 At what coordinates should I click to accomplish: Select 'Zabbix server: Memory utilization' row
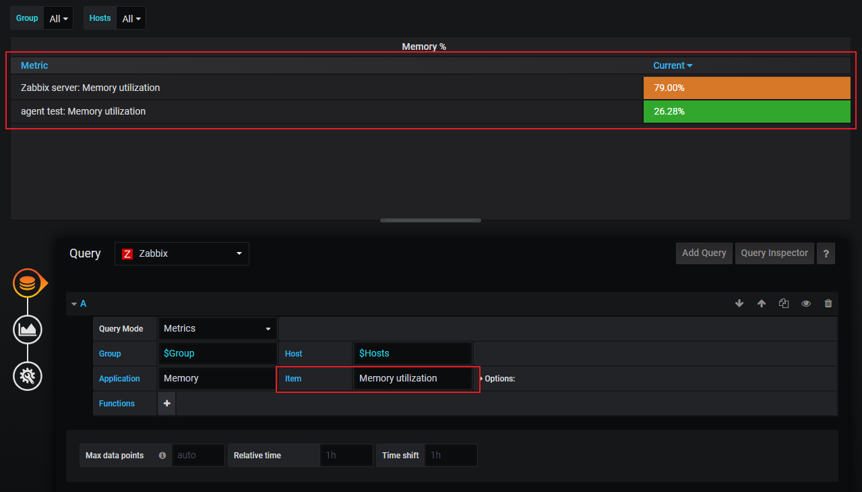click(x=431, y=88)
